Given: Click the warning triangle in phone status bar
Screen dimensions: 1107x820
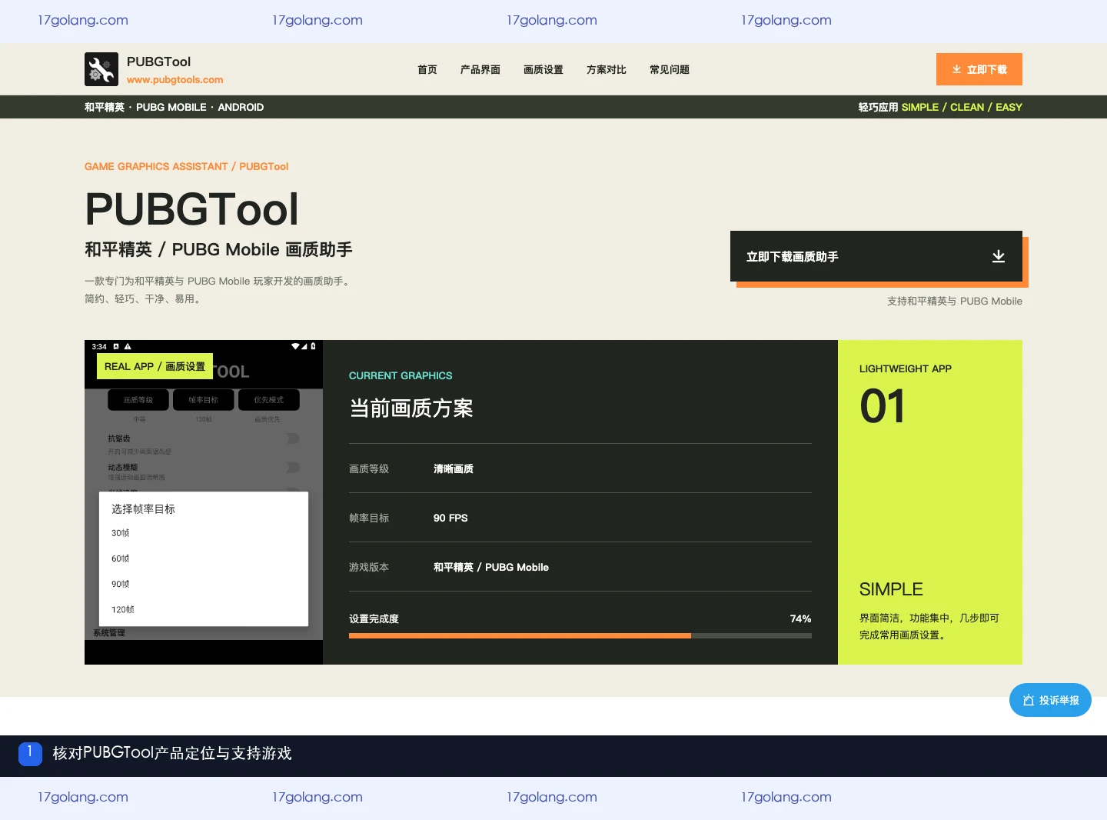Looking at the screenshot, I should (x=128, y=347).
